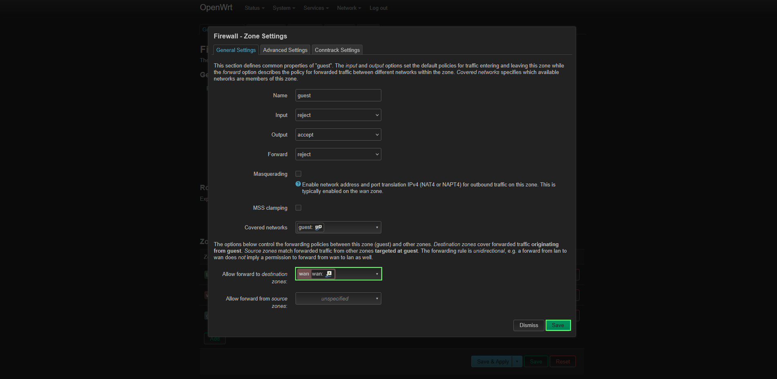Open the Input policy dropdown
Viewport: 777px width, 379px height.
point(338,115)
